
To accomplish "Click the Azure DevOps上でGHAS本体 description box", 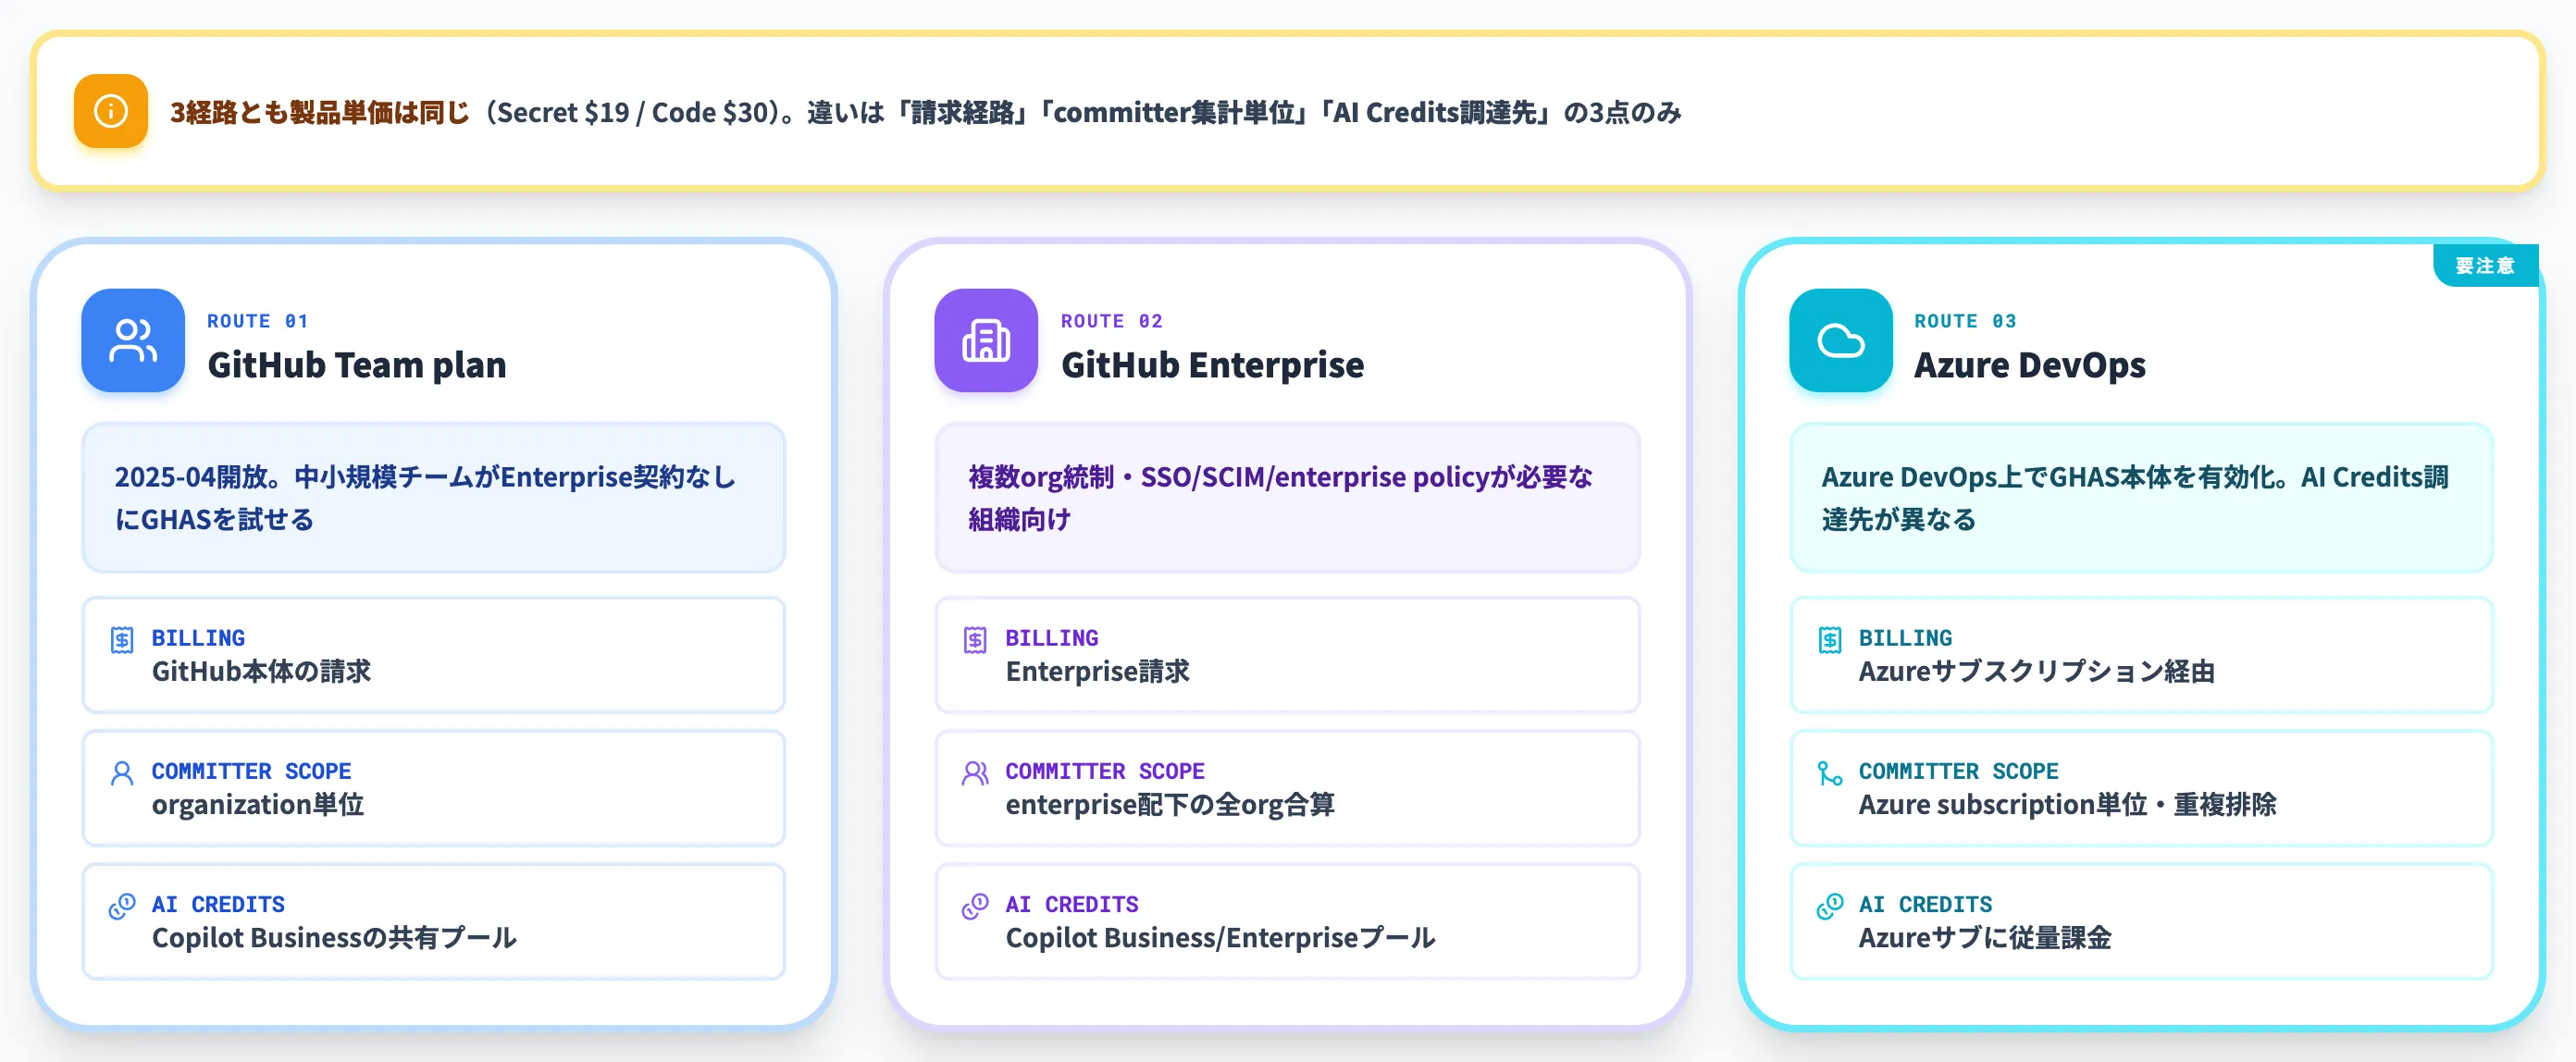I will click(2141, 498).
